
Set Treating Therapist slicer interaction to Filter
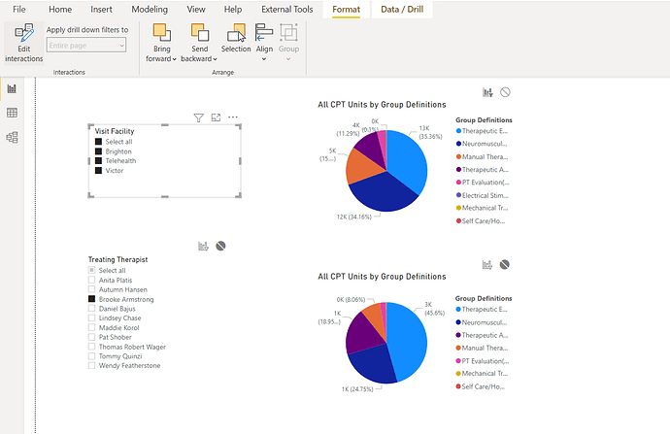tap(203, 246)
